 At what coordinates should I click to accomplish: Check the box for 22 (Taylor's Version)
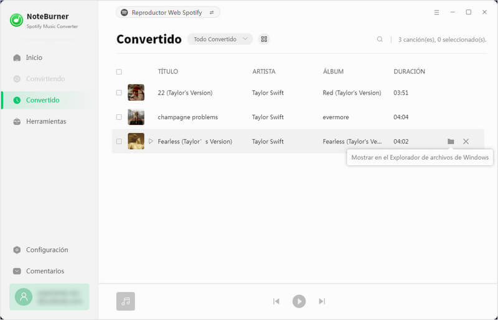click(119, 93)
